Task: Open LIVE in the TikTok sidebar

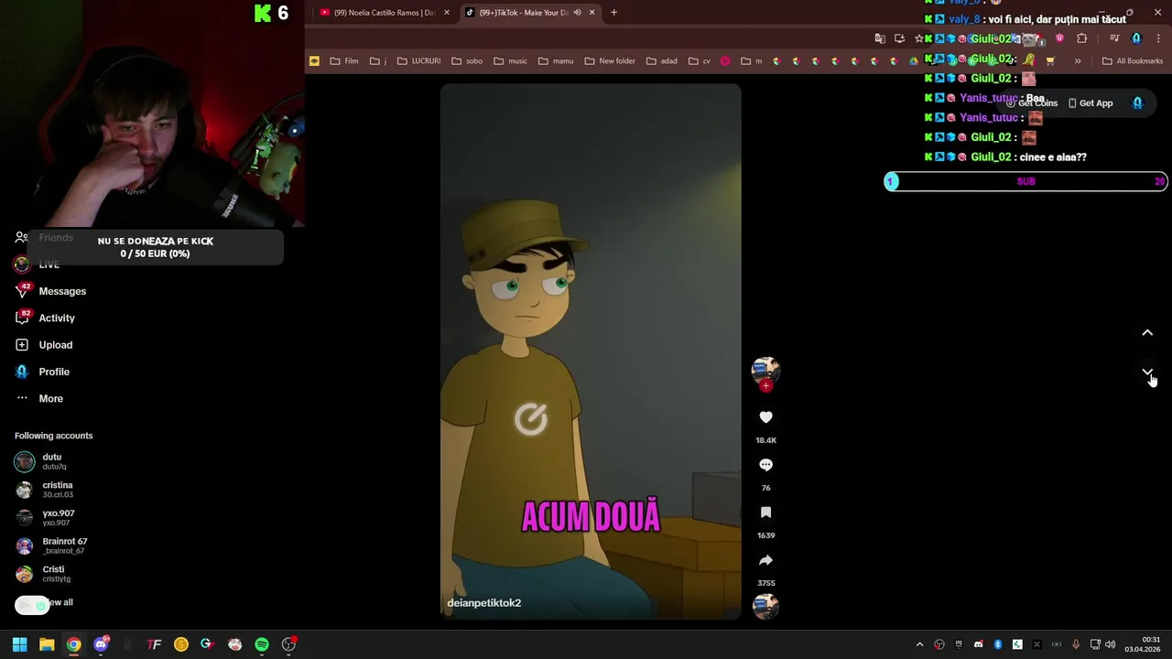Action: (x=49, y=265)
